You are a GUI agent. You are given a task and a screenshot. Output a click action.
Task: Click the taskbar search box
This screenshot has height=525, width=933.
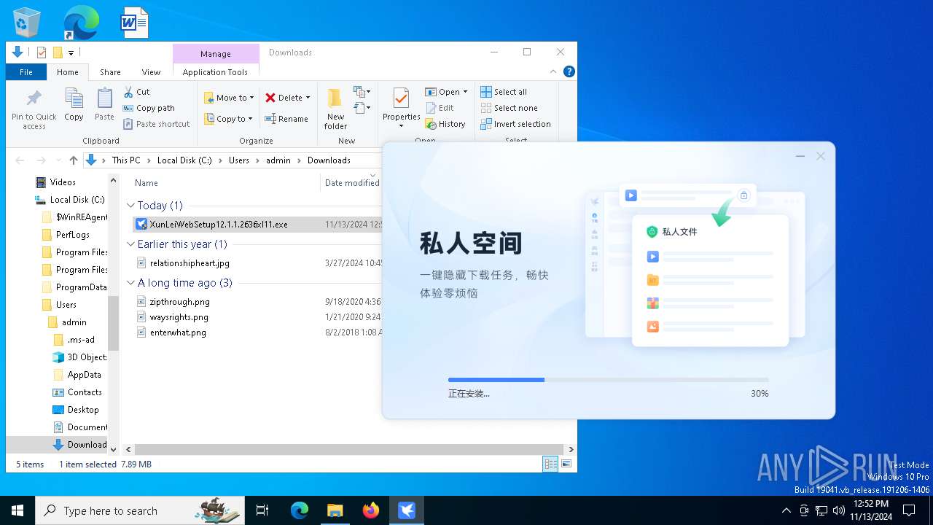[x=140, y=510]
